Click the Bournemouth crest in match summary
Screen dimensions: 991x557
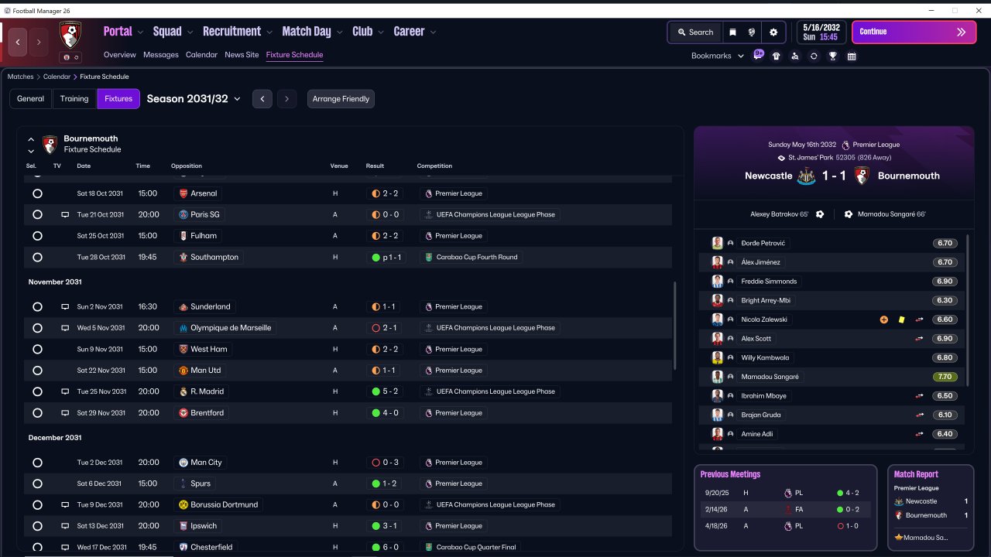(862, 176)
